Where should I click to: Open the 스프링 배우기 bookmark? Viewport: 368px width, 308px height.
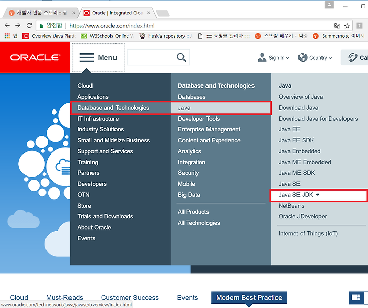[x=281, y=36]
